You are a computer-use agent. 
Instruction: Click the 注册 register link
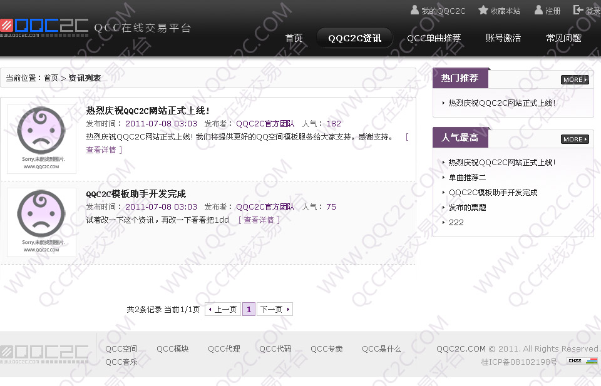click(547, 11)
